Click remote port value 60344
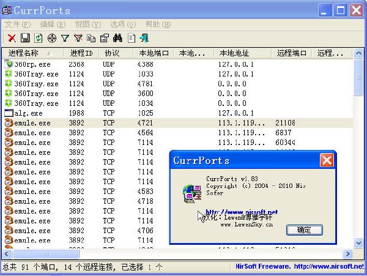This screenshot has height=276, width=367. (x=285, y=143)
